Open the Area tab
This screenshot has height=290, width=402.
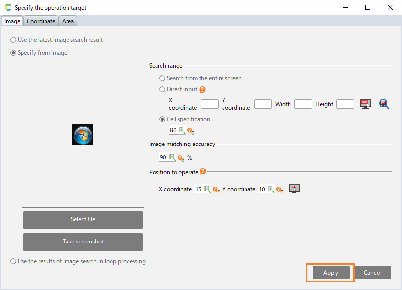[68, 21]
